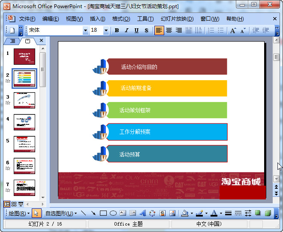Screen dimensions: 283x232
Task: Click the distributed alignment icon
Action: (189, 30)
